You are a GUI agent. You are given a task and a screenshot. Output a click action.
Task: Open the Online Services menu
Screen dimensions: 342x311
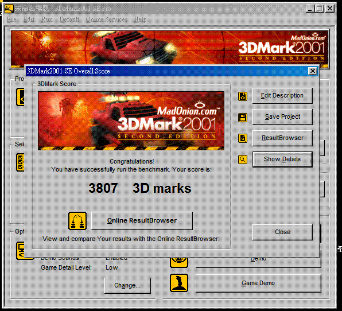pos(107,20)
